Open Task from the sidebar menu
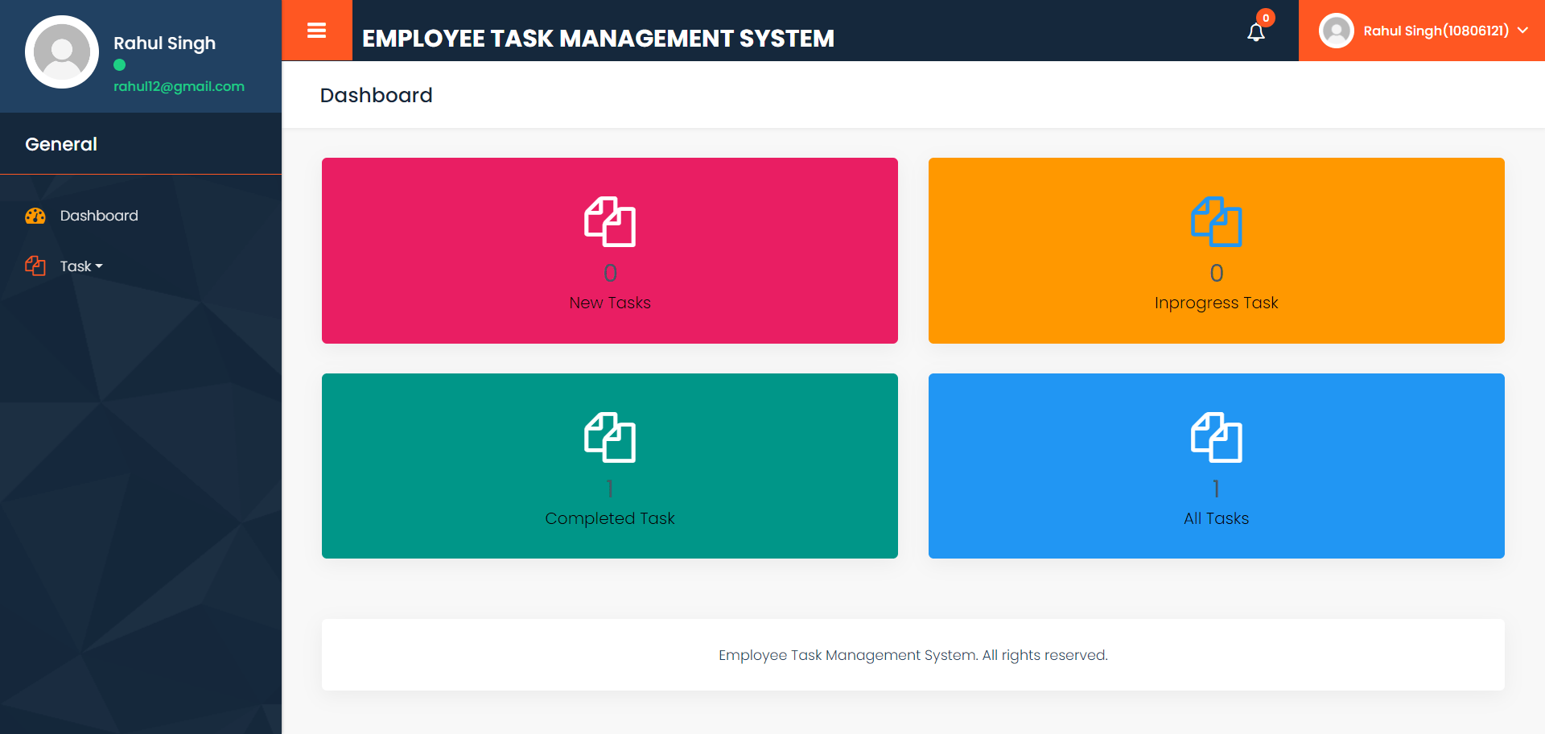Viewport: 1545px width, 734px height. tap(77, 266)
